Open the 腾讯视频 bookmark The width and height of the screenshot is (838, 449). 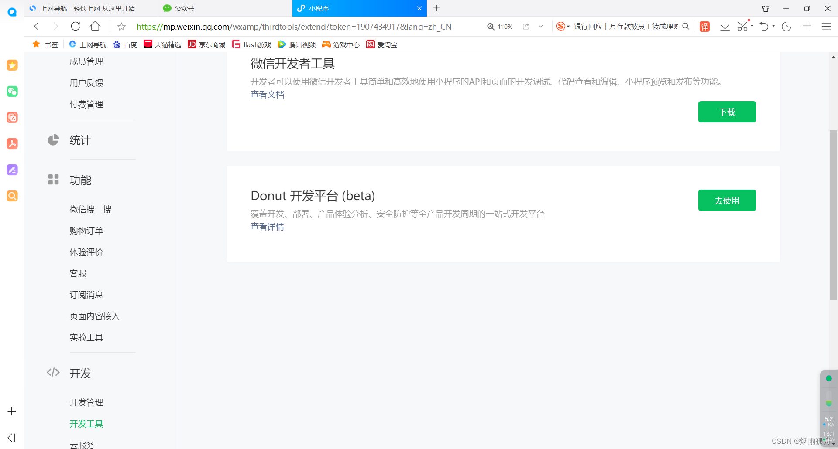[x=297, y=44]
